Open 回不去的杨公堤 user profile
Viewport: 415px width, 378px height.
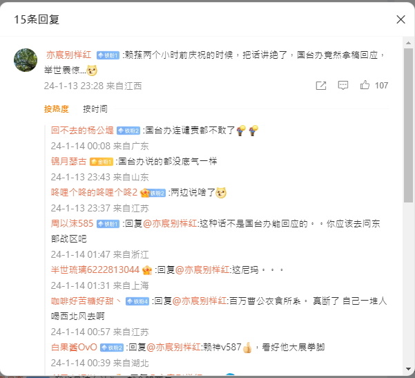coord(82,131)
